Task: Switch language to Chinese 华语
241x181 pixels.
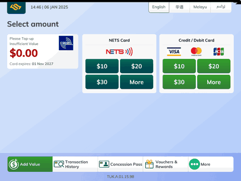Action: (179, 7)
